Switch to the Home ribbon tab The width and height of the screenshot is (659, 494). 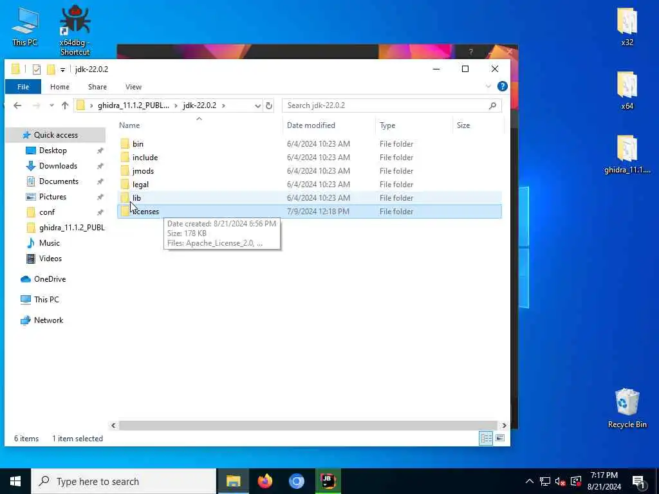60,87
